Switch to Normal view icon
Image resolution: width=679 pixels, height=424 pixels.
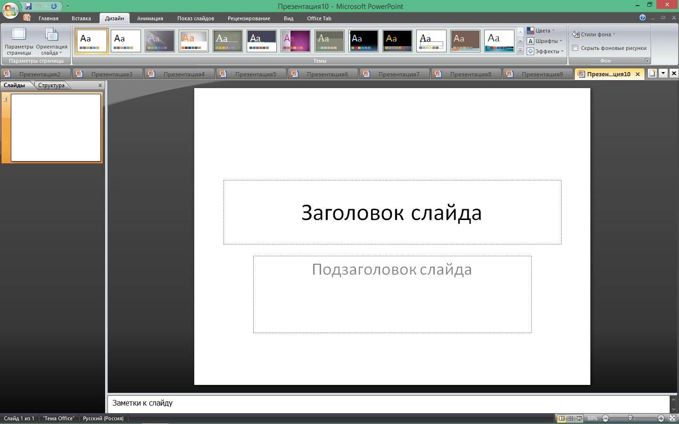click(562, 418)
